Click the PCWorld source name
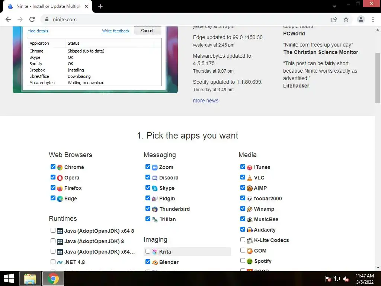381x286 pixels. pos(294,34)
